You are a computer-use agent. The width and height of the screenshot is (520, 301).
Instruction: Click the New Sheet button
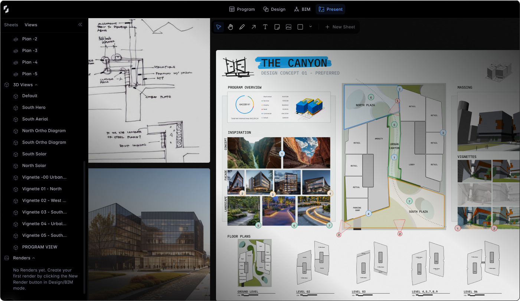(340, 27)
